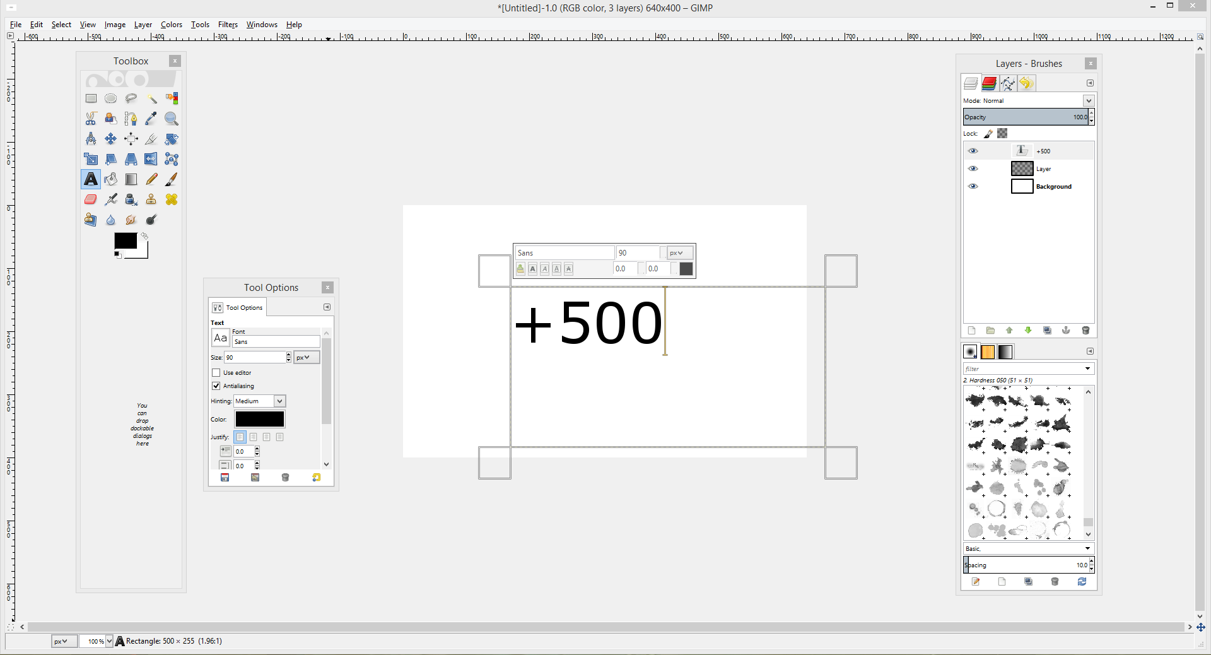Click the foreground color swatch in the Toolbox
1211x655 pixels.
pyautogui.click(x=125, y=240)
